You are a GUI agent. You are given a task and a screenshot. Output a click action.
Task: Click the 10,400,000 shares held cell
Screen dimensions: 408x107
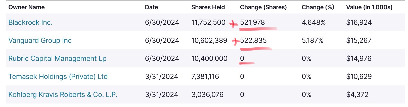tap(209, 59)
